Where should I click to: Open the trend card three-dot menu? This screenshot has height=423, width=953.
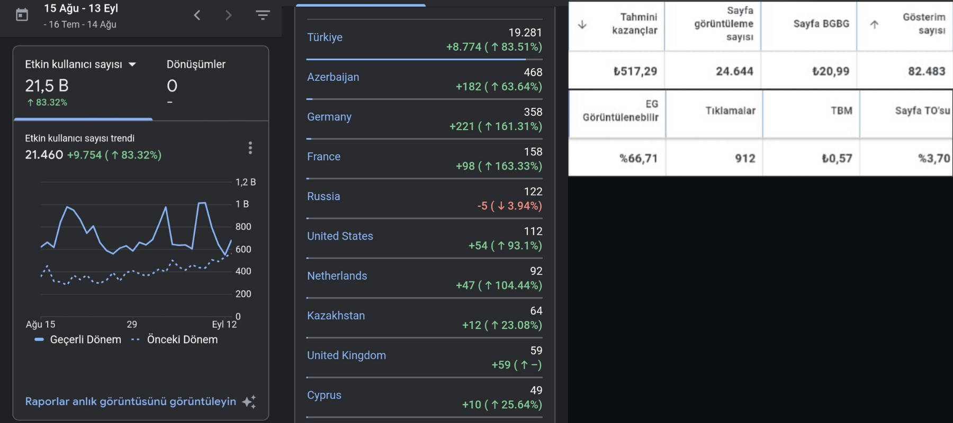tap(250, 148)
